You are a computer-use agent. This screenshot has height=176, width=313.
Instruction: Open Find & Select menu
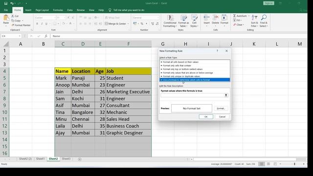(x=264, y=21)
